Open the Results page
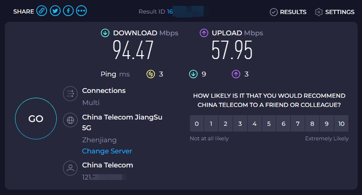 pos(288,12)
